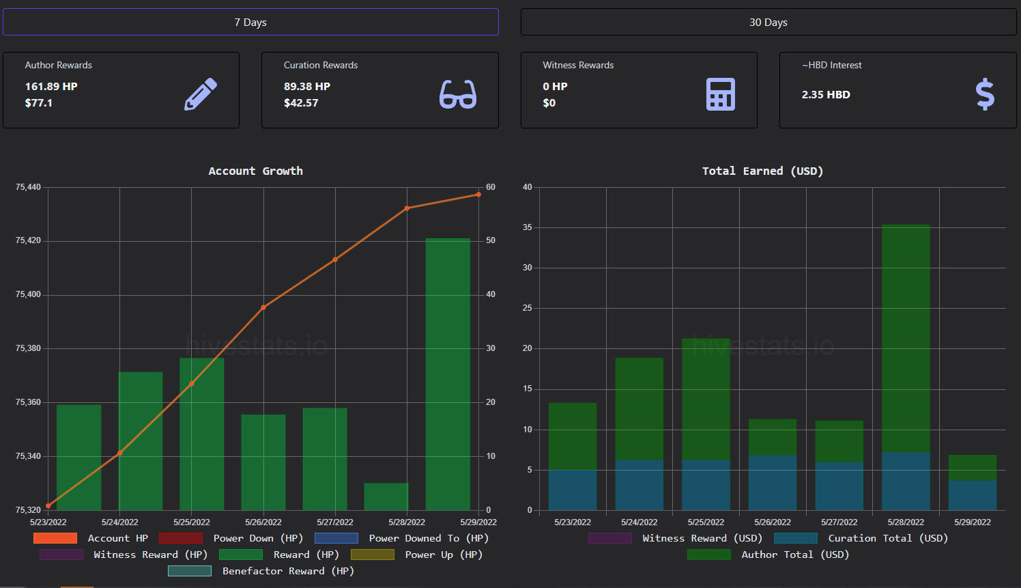The image size is (1021, 588).
Task: Click the ~HBD Interest card title
Action: (x=831, y=65)
